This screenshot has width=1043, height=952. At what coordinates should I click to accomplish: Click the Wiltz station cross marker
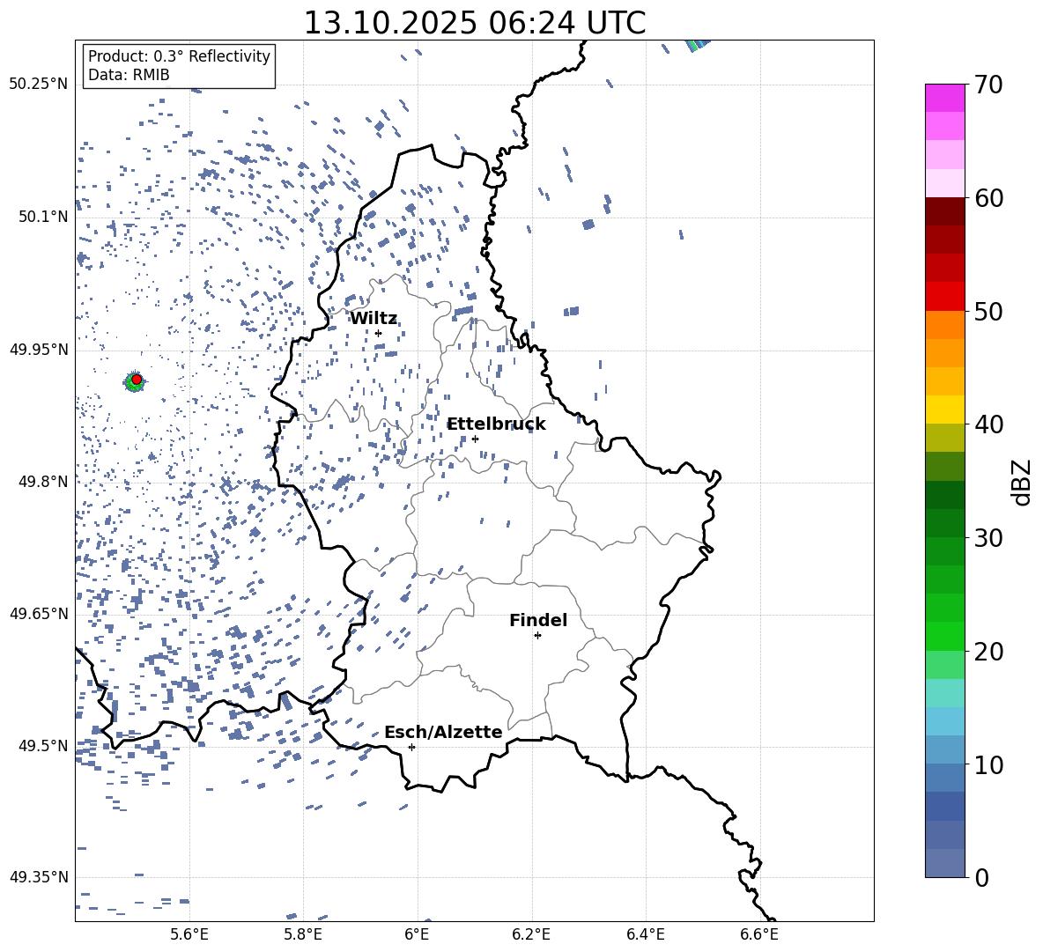point(378,333)
